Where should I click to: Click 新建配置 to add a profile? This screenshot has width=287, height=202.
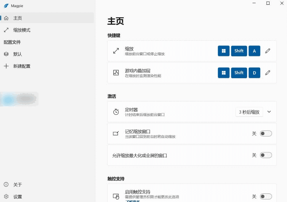(22, 66)
